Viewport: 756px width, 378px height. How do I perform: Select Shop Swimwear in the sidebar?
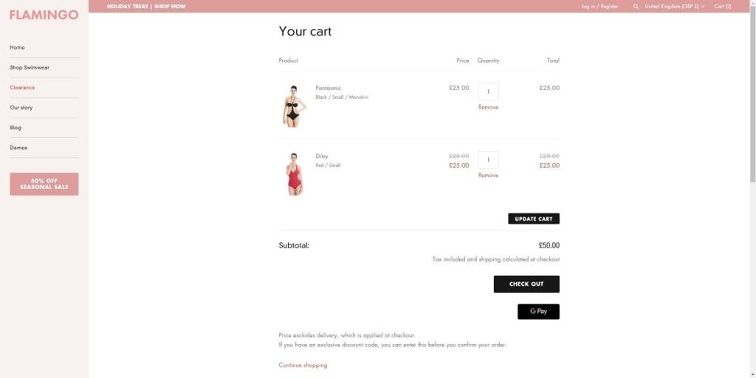[x=28, y=67]
